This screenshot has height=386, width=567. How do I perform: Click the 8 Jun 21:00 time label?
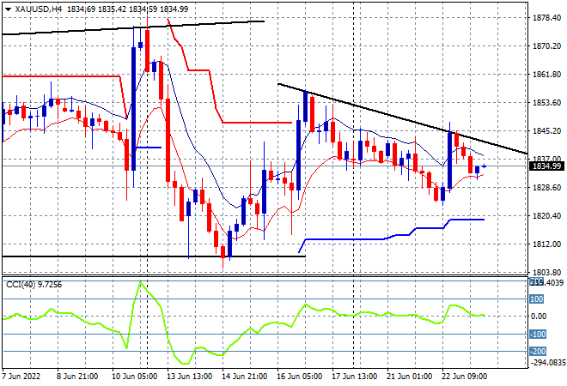pos(77,377)
